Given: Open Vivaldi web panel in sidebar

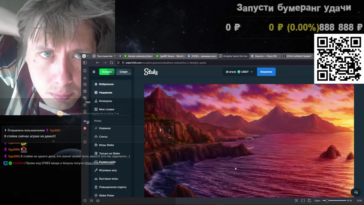Looking at the screenshot, I should [x=85, y=128].
